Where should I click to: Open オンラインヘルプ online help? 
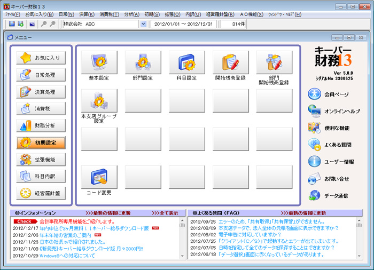[x=334, y=111]
